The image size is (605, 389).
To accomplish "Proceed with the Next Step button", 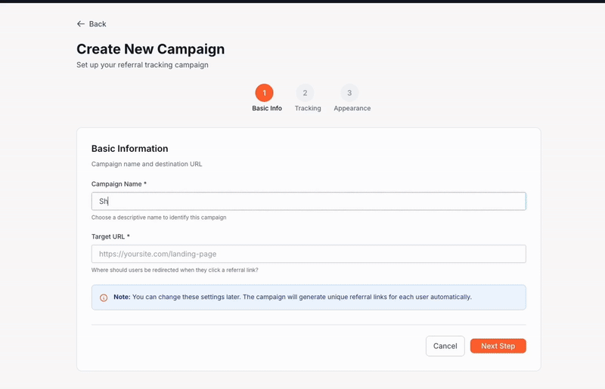I will pos(498,346).
